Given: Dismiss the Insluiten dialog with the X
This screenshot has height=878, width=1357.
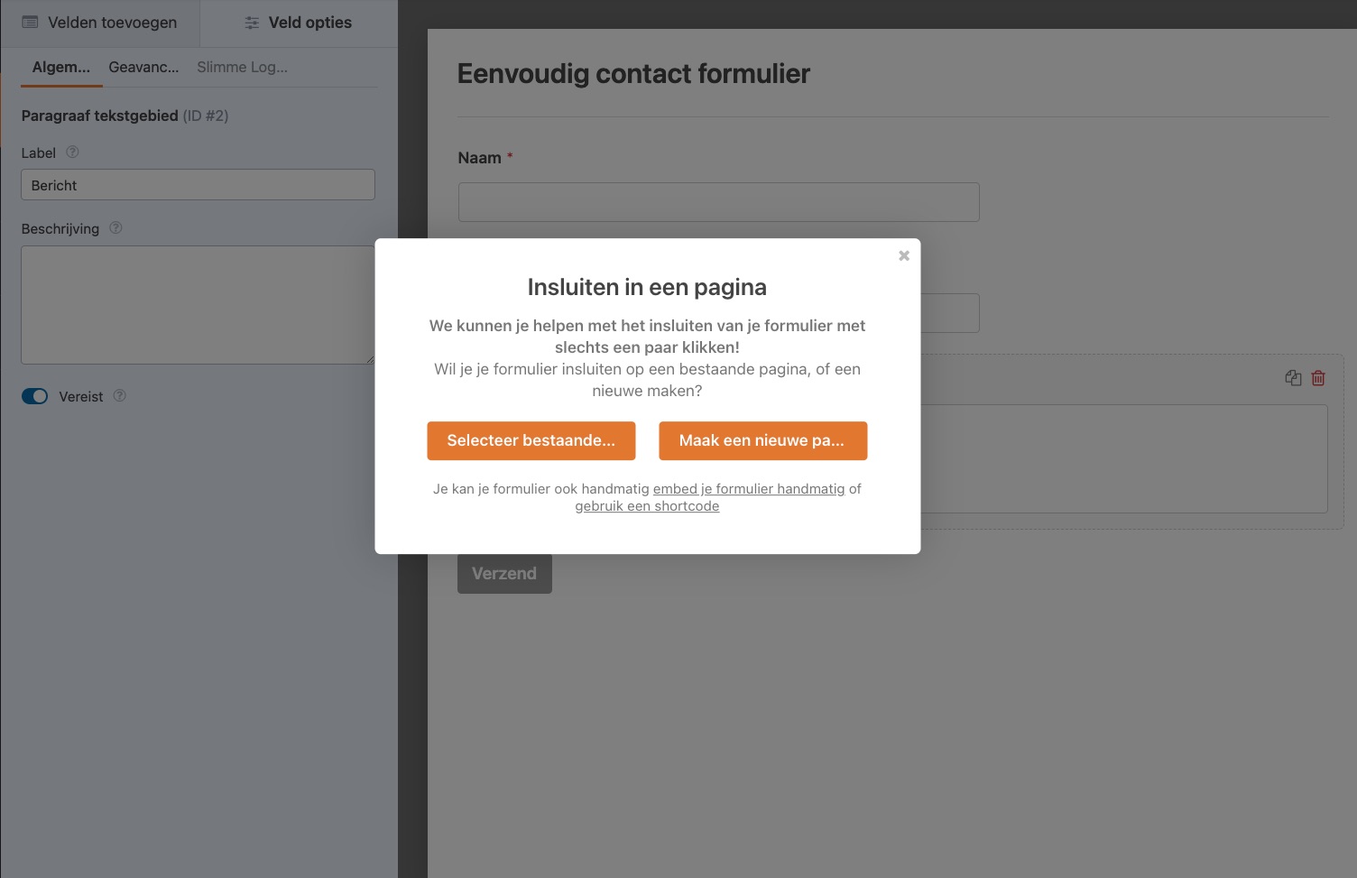Looking at the screenshot, I should [903, 255].
